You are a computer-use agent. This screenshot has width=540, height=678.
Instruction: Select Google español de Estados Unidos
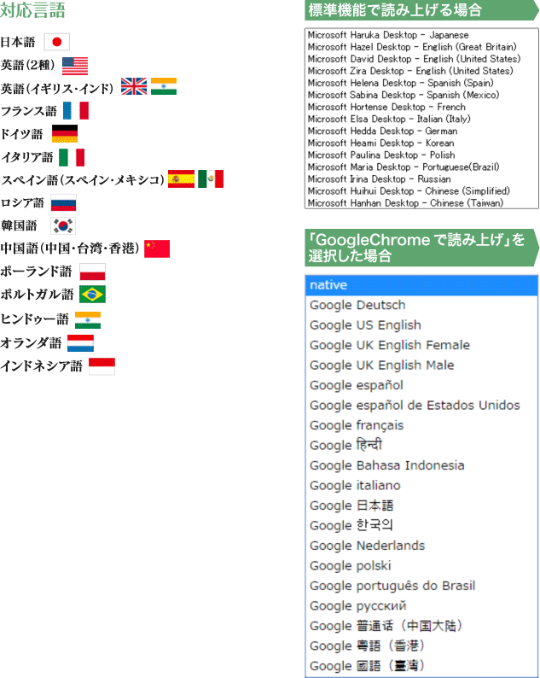coord(421,405)
